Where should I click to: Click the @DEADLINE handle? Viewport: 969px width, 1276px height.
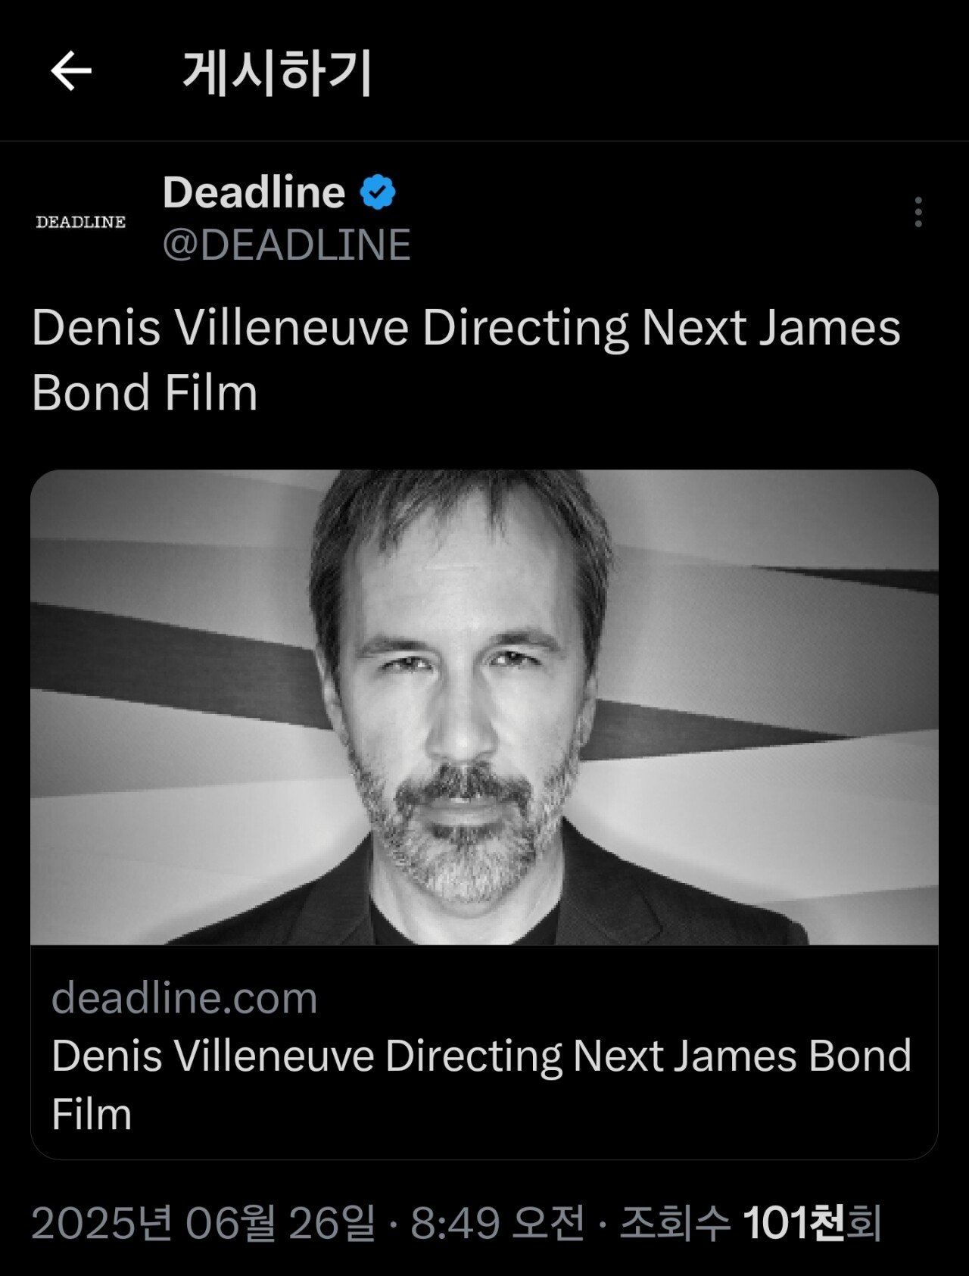tap(287, 245)
